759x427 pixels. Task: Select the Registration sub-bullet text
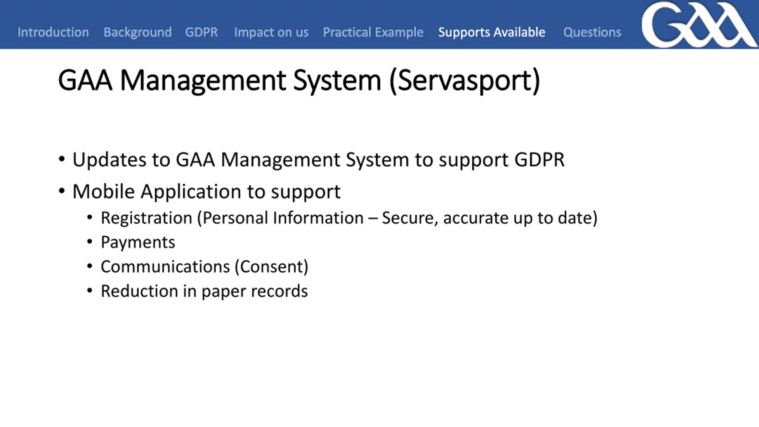349,218
